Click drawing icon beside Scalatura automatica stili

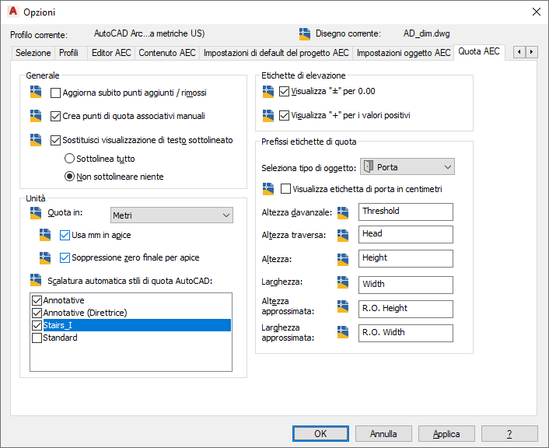click(36, 280)
